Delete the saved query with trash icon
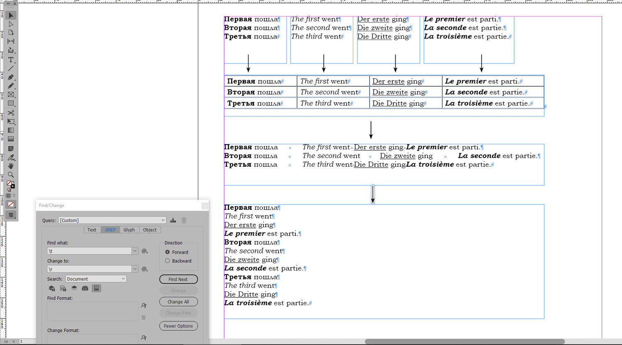Image resolution: width=622 pixels, height=345 pixels. pos(184,220)
